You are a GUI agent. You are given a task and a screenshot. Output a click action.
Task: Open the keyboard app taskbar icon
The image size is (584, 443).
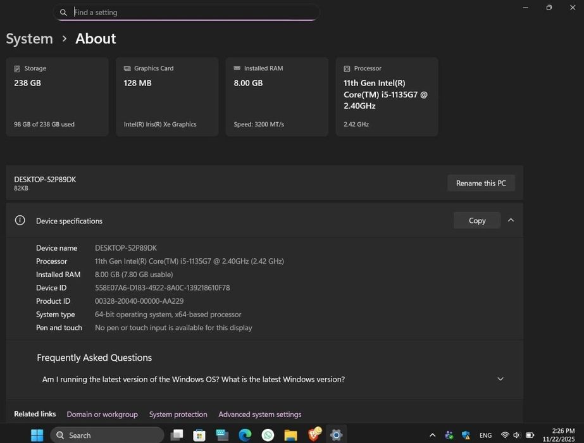(222, 435)
